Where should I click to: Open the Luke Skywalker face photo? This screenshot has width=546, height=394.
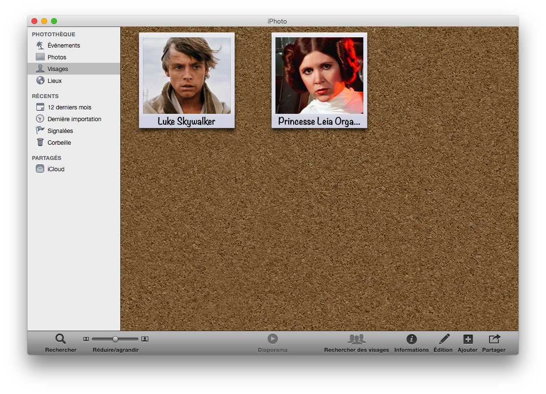[x=187, y=76]
